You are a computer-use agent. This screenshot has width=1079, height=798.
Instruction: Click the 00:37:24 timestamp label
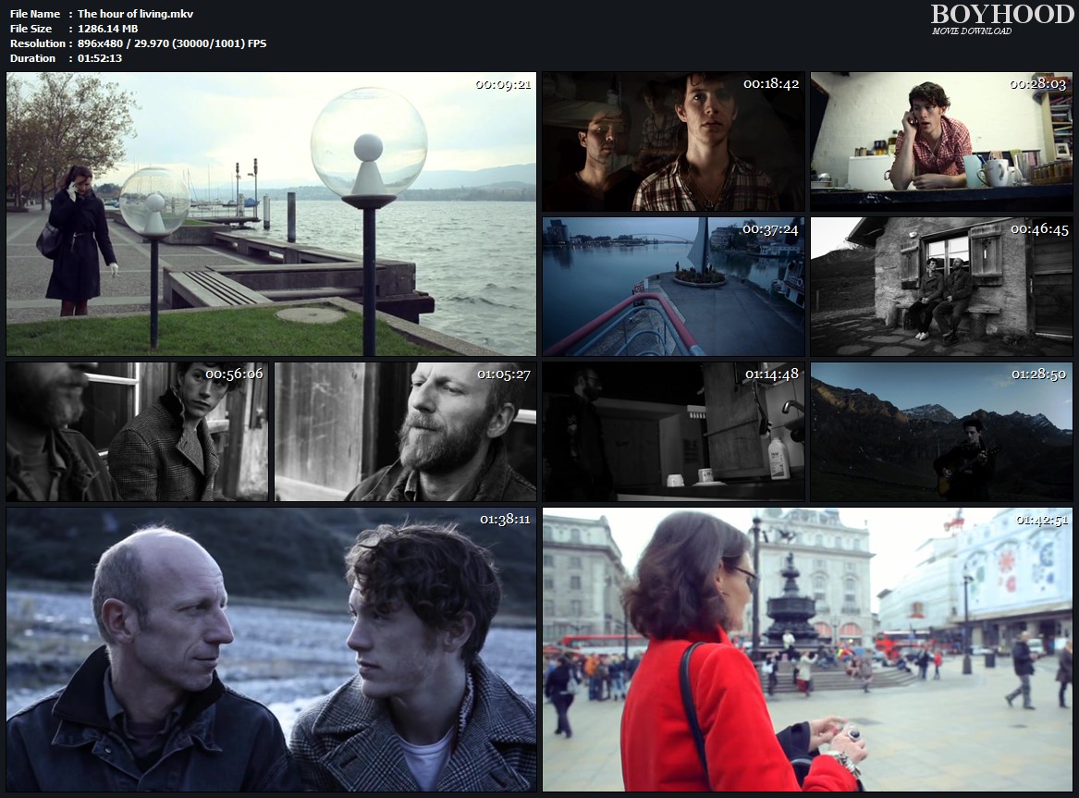pos(771,228)
